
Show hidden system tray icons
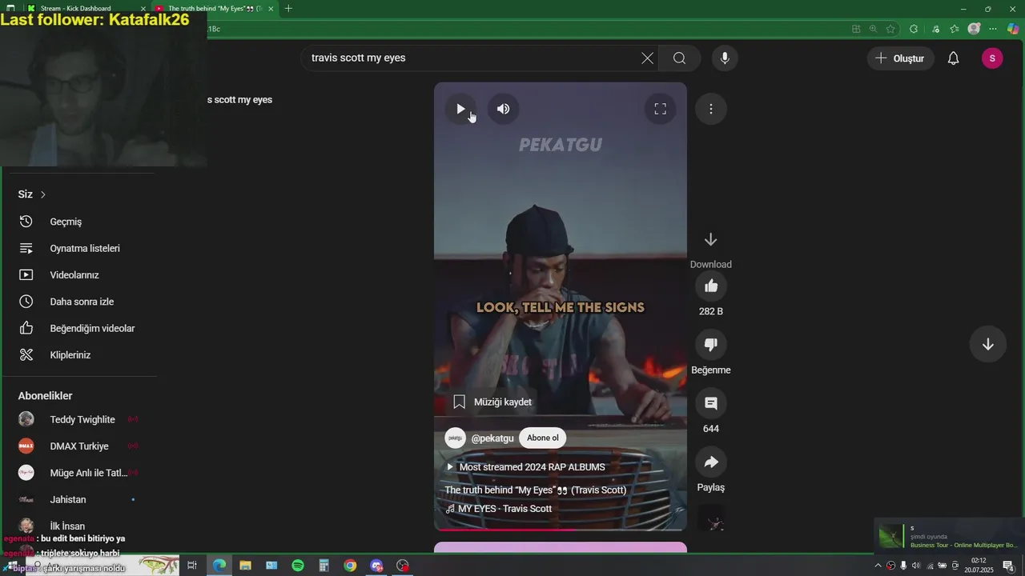tap(878, 566)
